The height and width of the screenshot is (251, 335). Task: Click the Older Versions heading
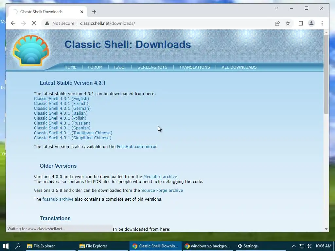[x=58, y=166]
